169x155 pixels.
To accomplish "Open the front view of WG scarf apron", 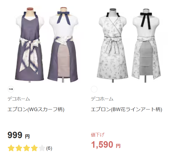I will (30, 45).
